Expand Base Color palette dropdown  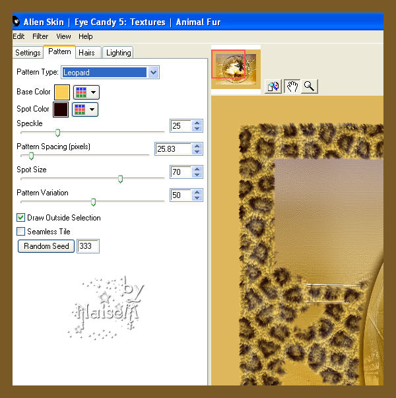click(x=86, y=92)
